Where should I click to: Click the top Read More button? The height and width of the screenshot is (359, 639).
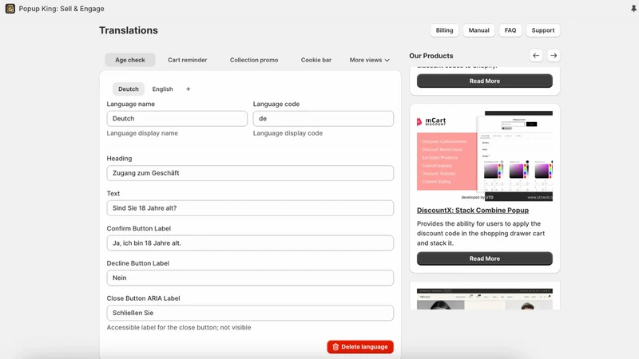485,81
